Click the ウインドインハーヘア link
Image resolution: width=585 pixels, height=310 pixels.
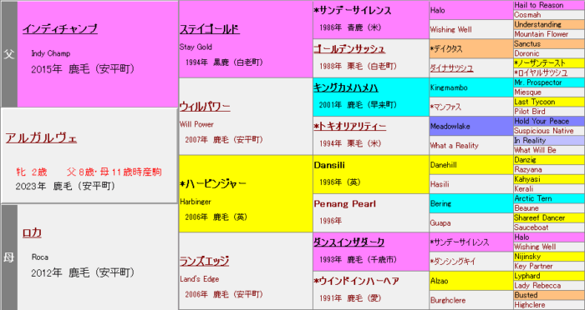click(x=357, y=281)
